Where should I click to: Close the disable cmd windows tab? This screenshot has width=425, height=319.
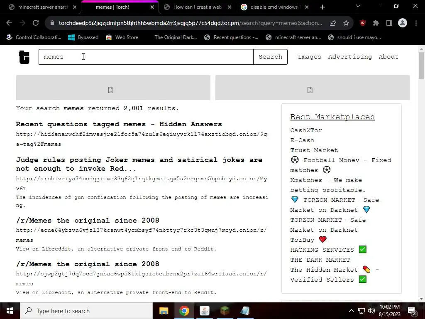click(307, 7)
